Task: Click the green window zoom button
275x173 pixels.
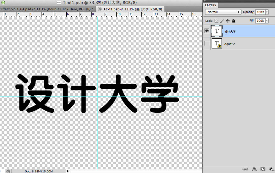Action: click(x=3, y=2)
